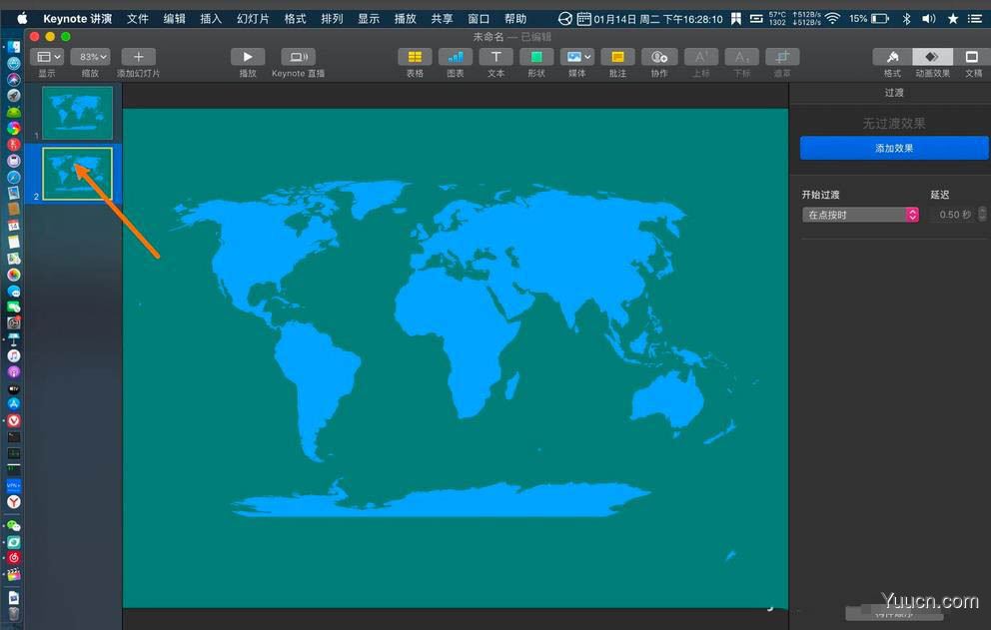Open the 形状 shapes picker

tap(536, 57)
